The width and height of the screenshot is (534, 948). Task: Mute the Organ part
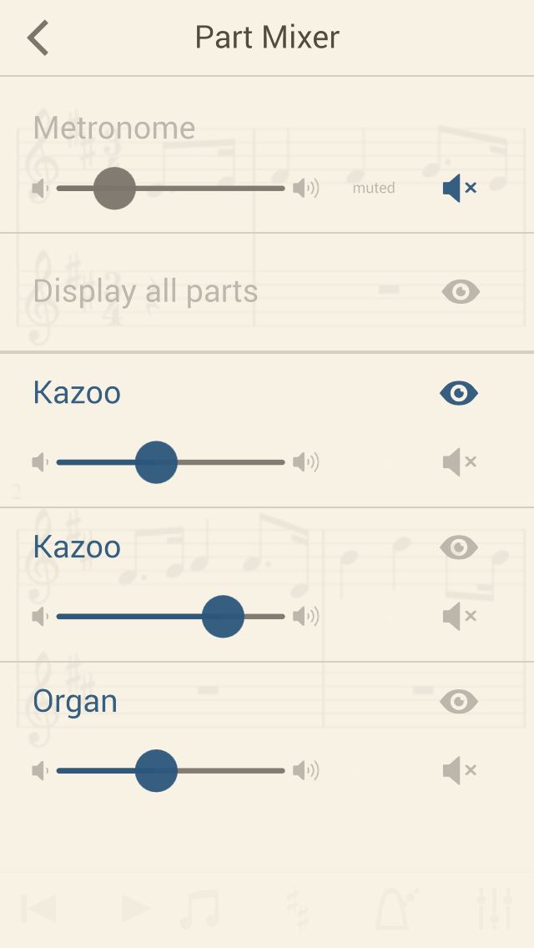(x=460, y=771)
